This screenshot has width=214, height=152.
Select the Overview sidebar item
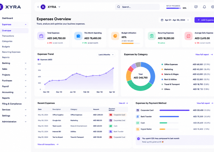[14, 31]
